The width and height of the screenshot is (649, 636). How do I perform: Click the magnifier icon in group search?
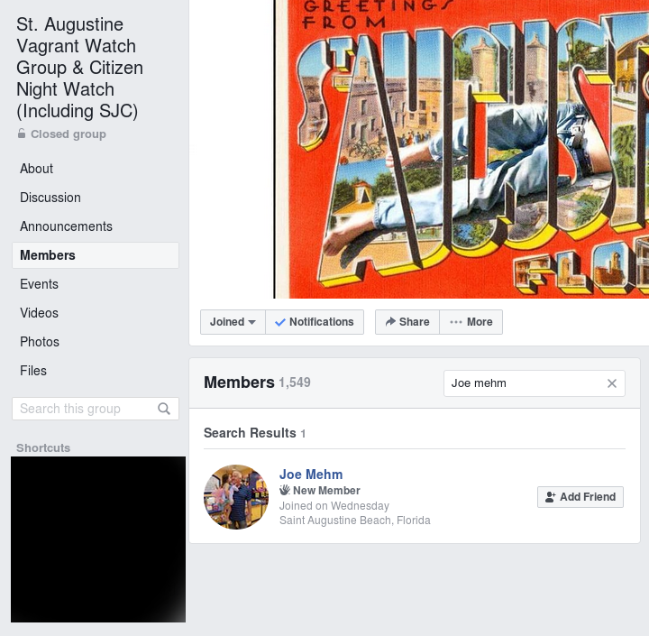pyautogui.click(x=164, y=409)
